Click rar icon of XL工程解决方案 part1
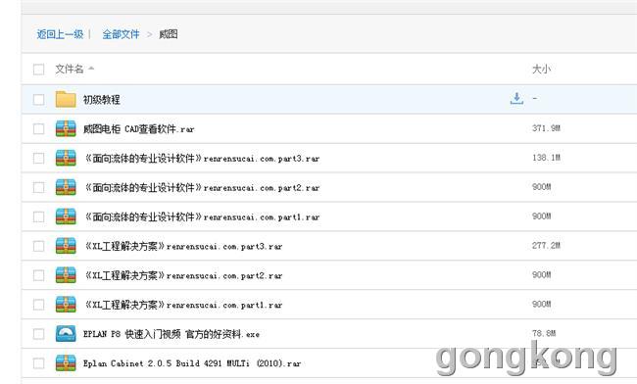637x384 pixels. [x=66, y=305]
